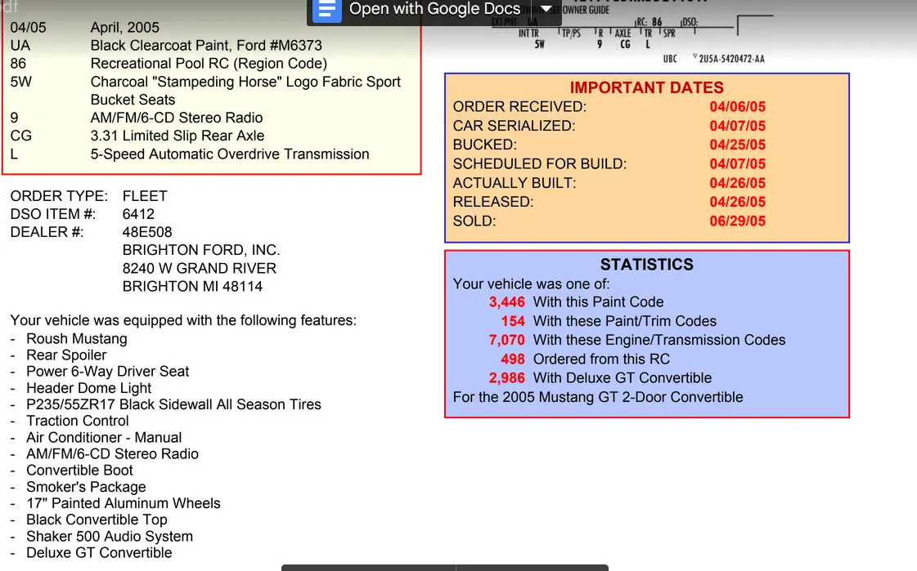Click 17" Painted Aluminum Wheels line
Image resolution: width=917 pixels, height=571 pixels.
coord(123,503)
